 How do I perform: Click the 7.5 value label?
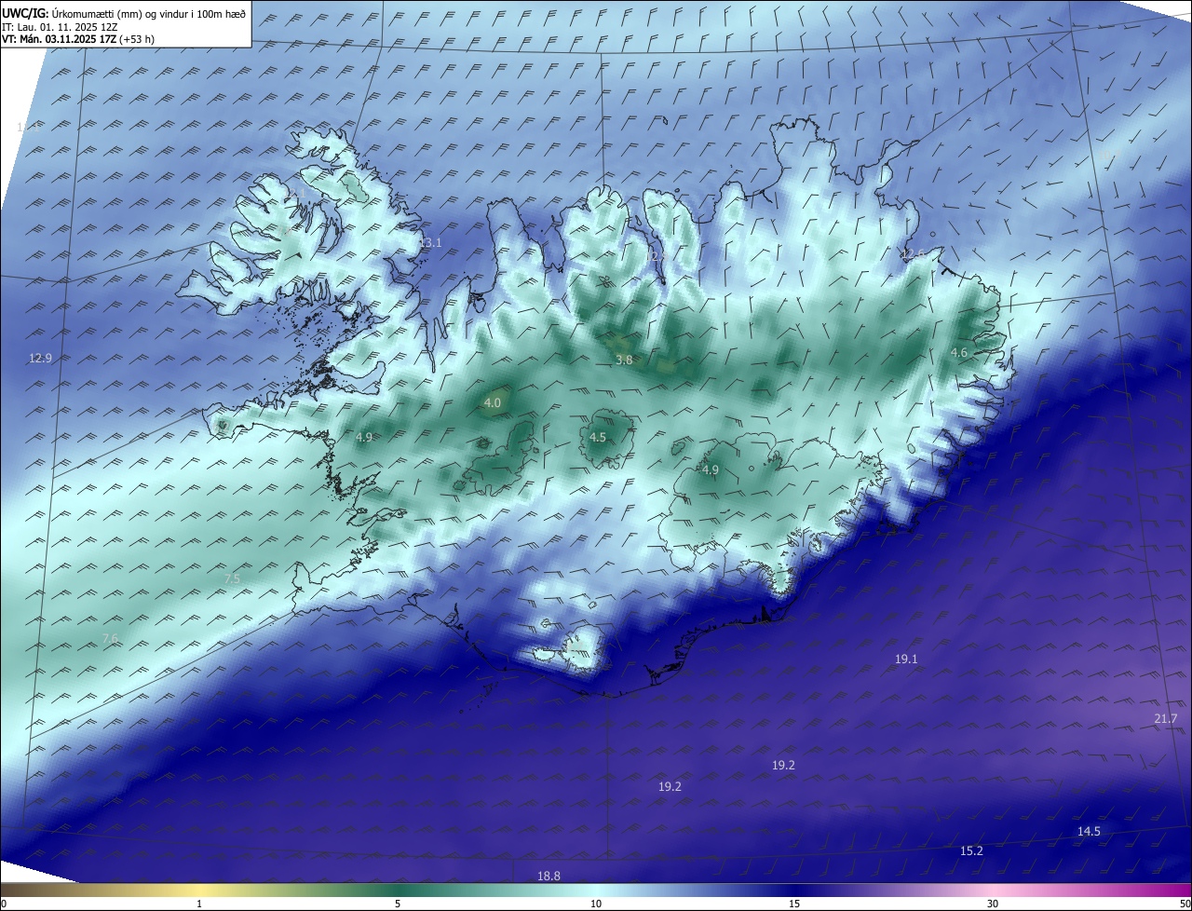[232, 578]
